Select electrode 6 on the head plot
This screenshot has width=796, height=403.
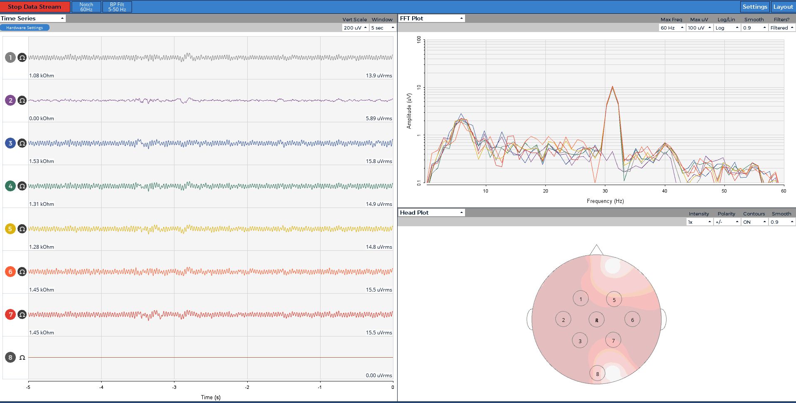pyautogui.click(x=632, y=319)
